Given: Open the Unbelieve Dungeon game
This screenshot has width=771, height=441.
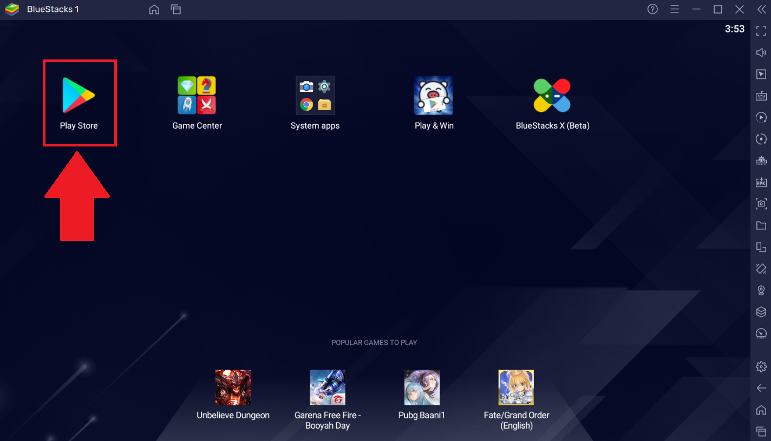Looking at the screenshot, I should pyautogui.click(x=233, y=395).
